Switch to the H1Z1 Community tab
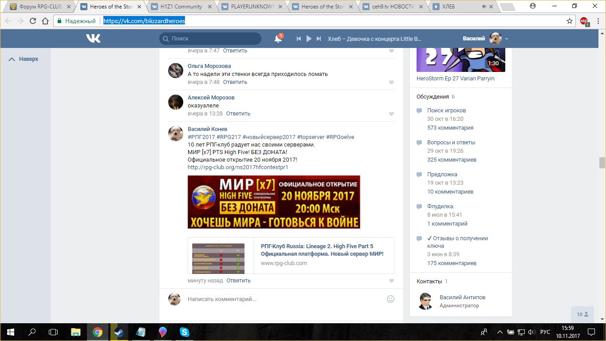Screen dimensions: 606x341 [181, 7]
